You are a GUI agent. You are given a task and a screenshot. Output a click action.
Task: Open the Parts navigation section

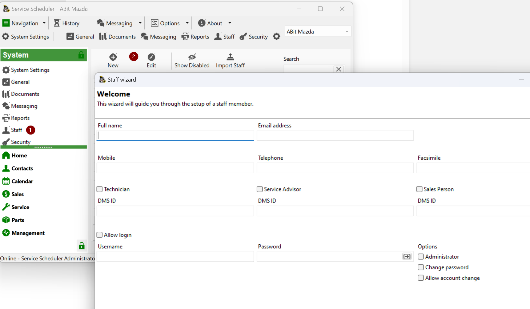pos(13,220)
